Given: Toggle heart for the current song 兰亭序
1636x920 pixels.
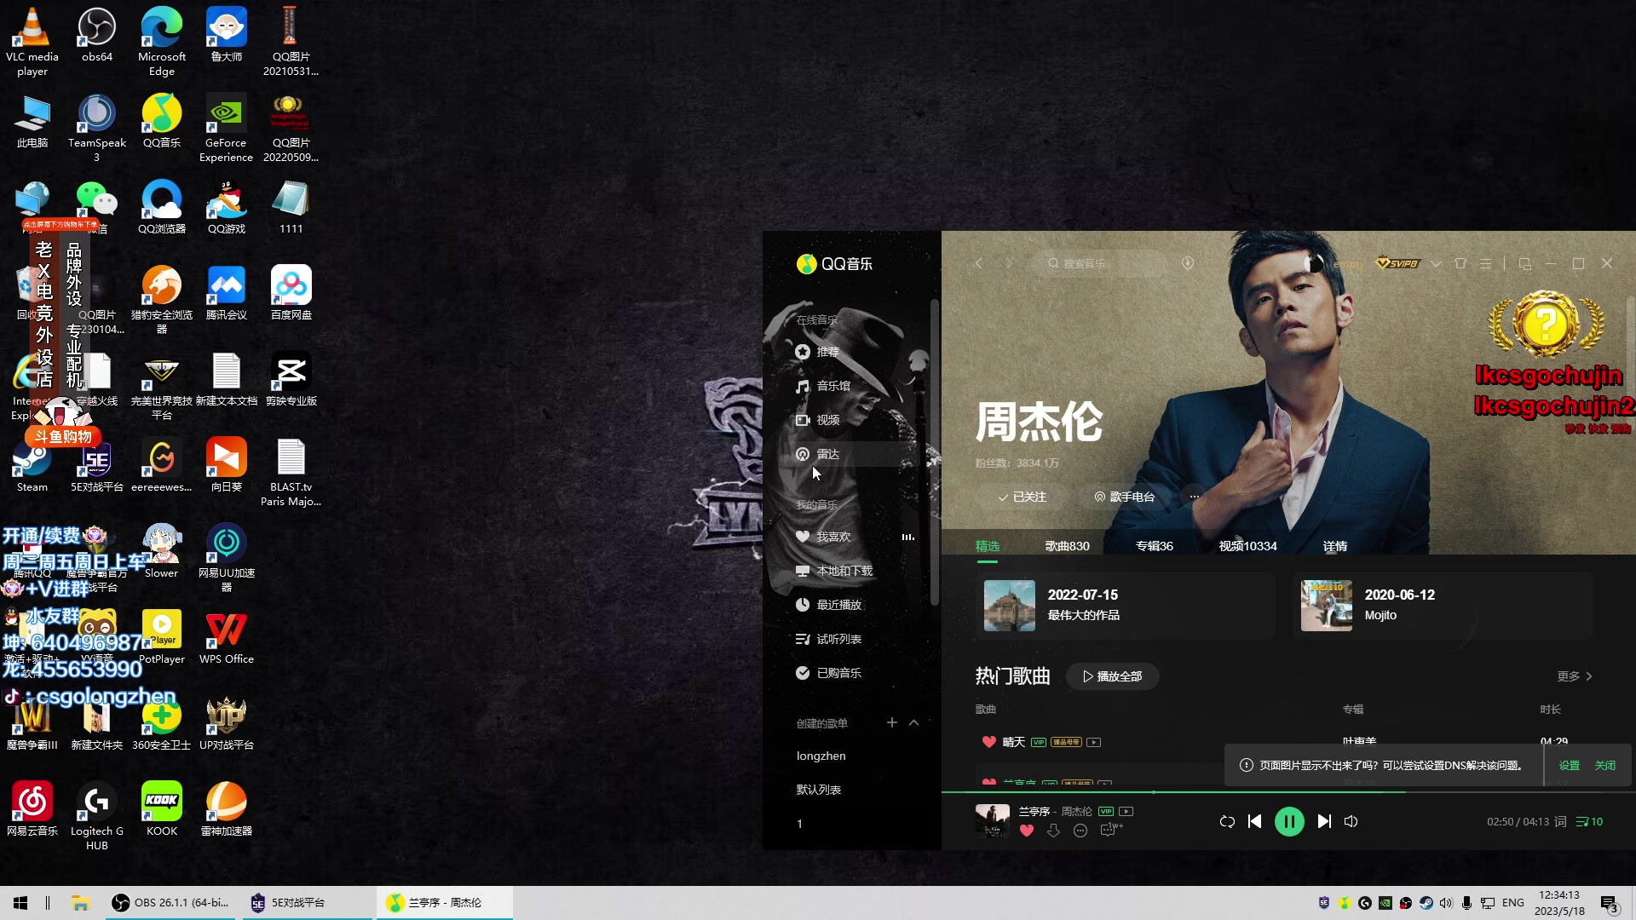Looking at the screenshot, I should 1027,831.
